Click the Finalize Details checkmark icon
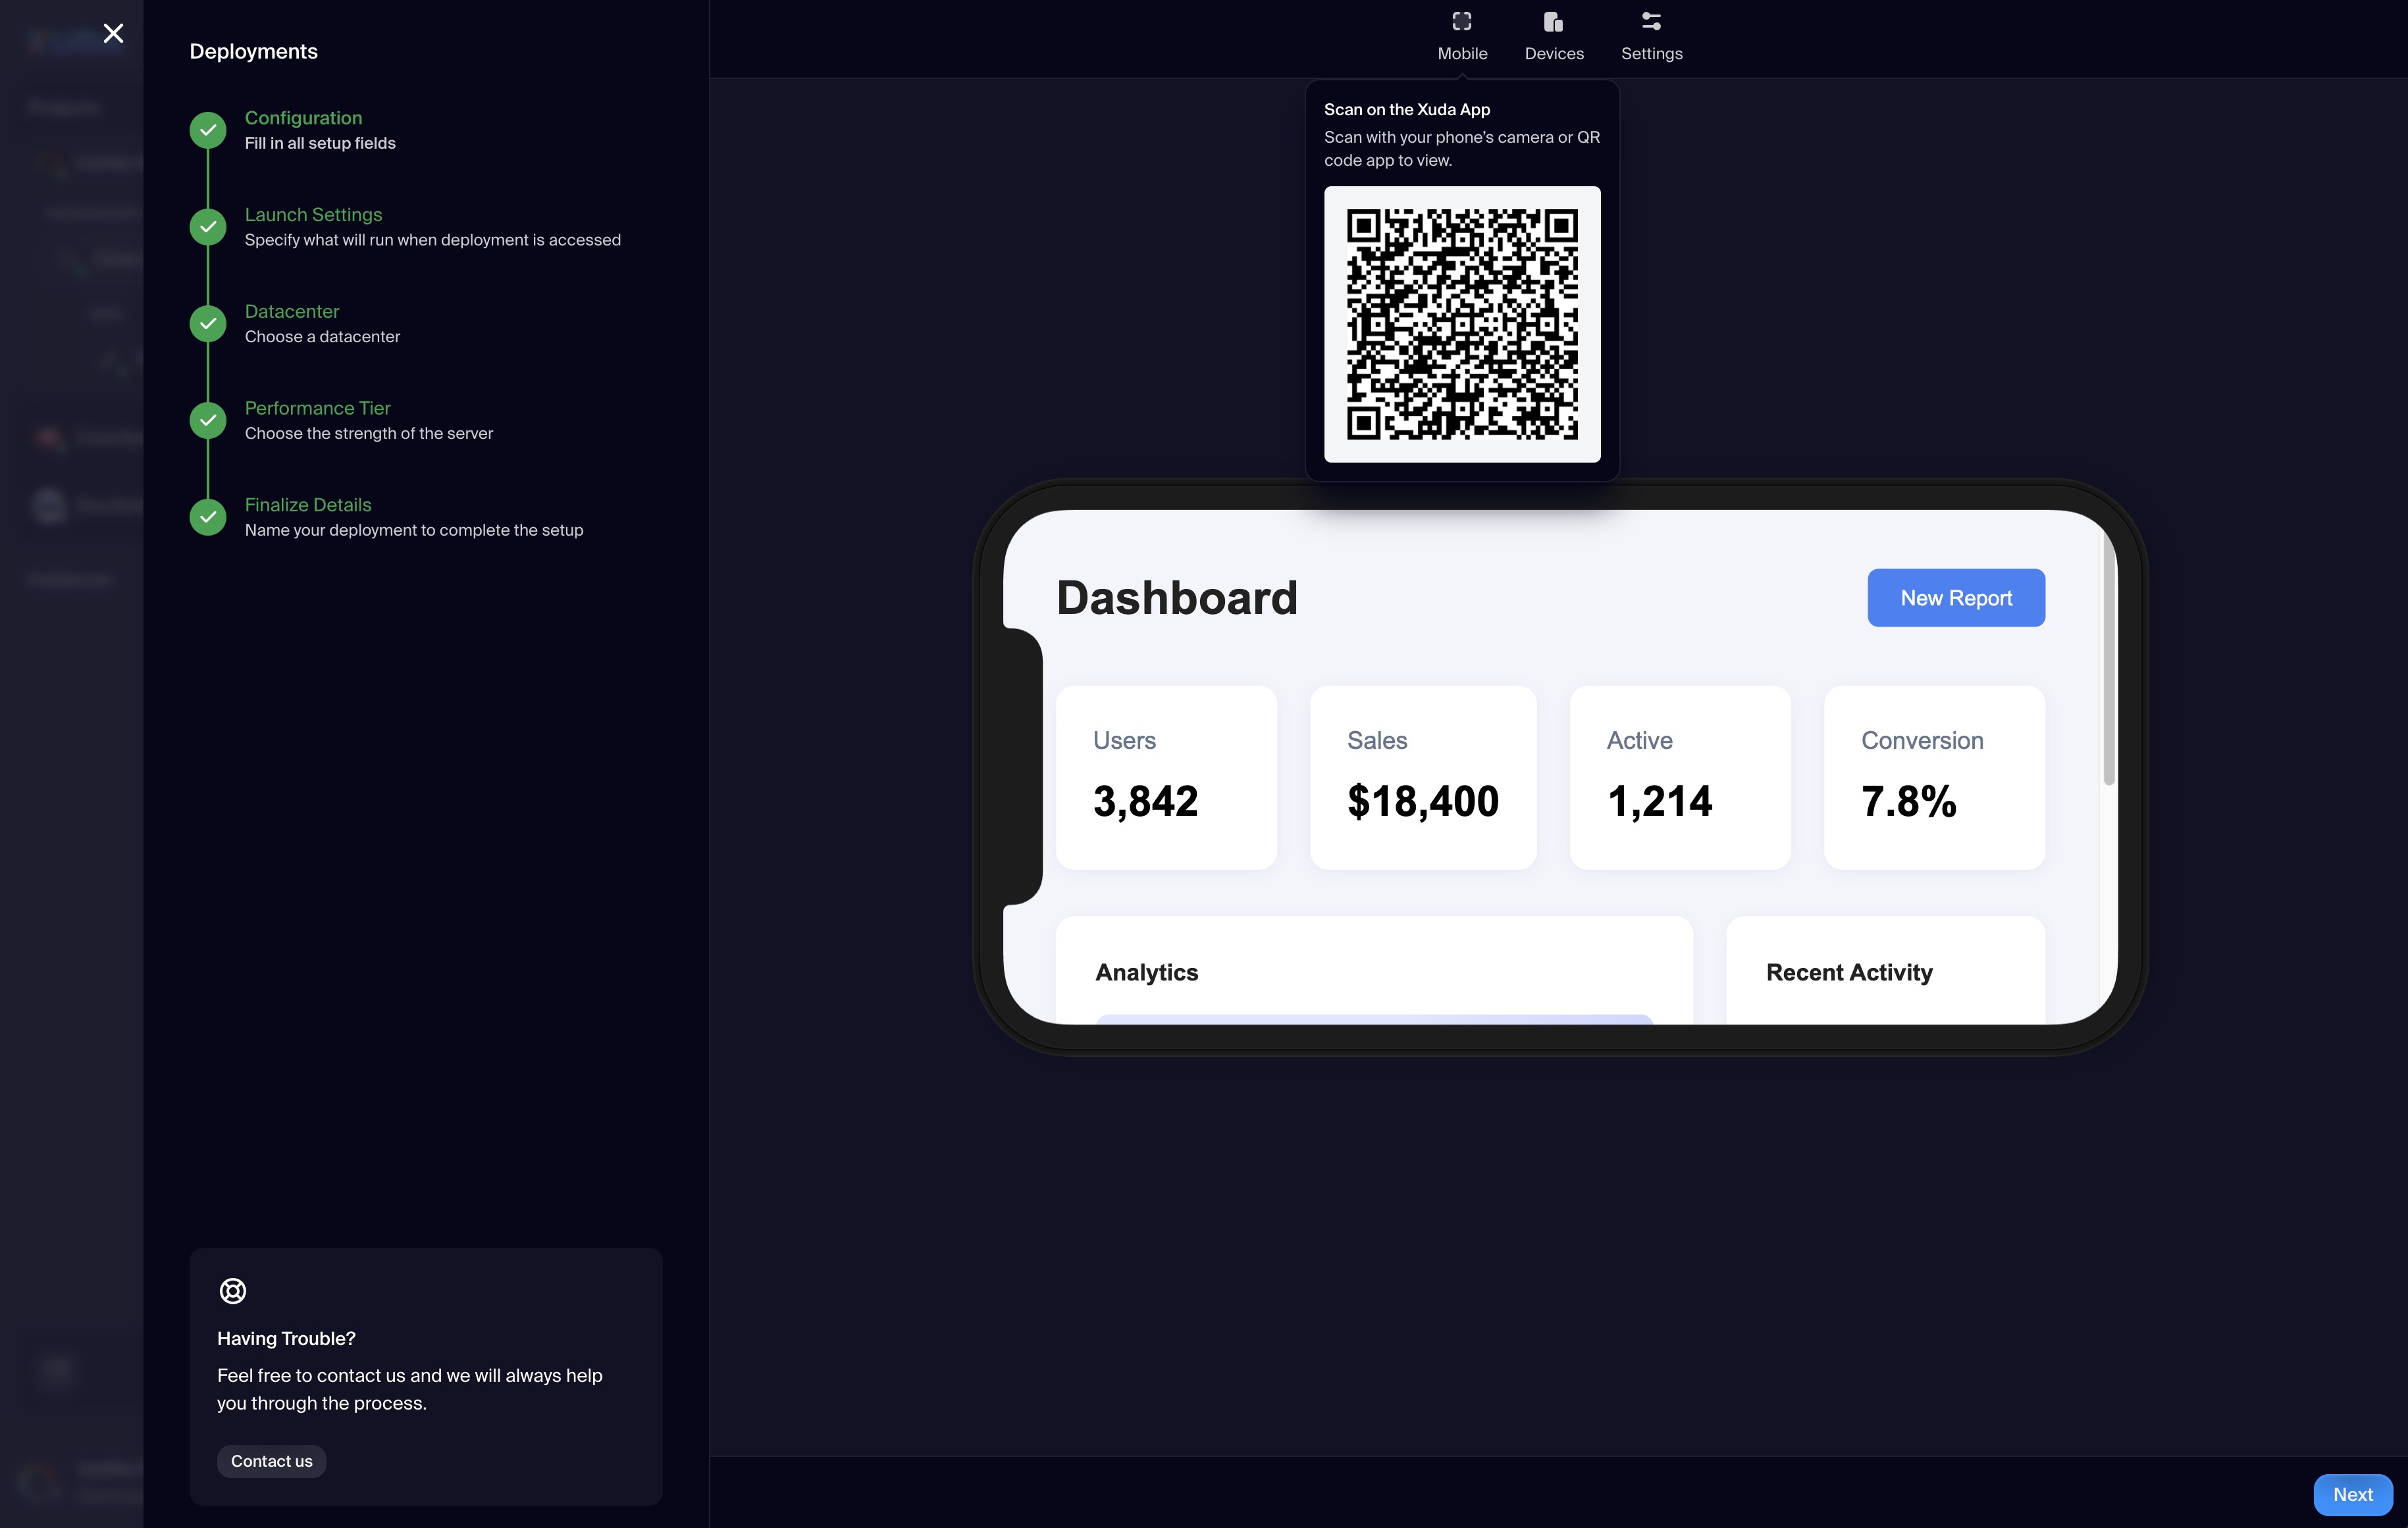Viewport: 2408px width, 1528px height. point(208,517)
